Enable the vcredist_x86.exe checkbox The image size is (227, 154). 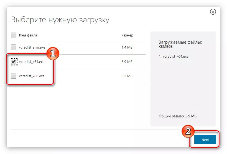[x=13, y=76]
